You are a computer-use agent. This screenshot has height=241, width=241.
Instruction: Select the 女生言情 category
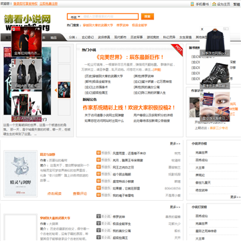point(185,37)
